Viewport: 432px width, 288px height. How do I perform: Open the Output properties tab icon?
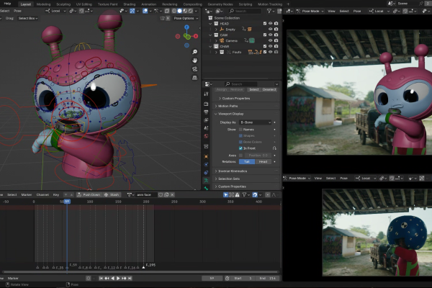[x=206, y=112]
